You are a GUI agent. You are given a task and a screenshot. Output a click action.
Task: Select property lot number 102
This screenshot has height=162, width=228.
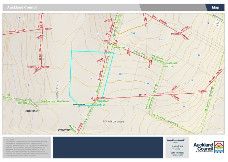coord(121,74)
